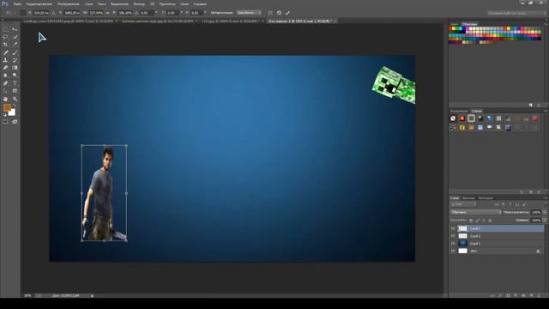
Task: Hide the Слой 3 layer
Action: coord(453,228)
